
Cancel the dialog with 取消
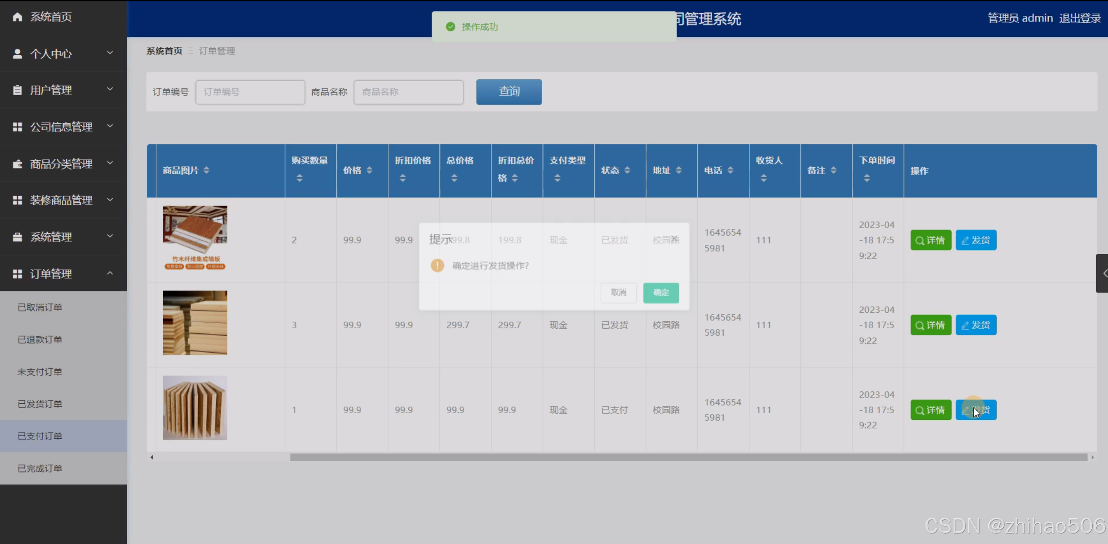pyautogui.click(x=618, y=293)
